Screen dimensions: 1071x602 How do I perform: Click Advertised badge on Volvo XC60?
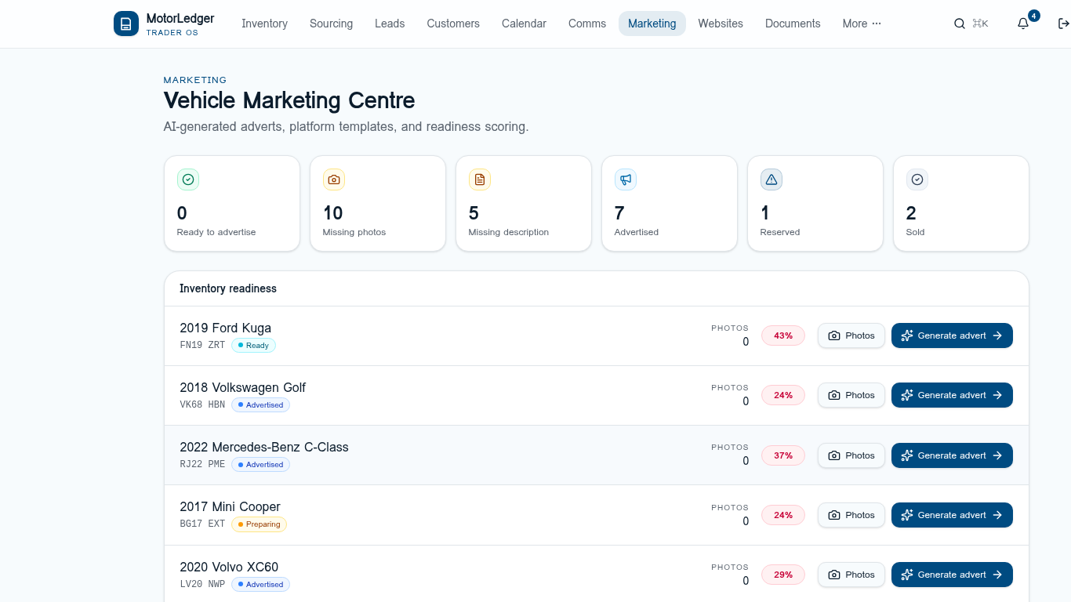point(260,584)
